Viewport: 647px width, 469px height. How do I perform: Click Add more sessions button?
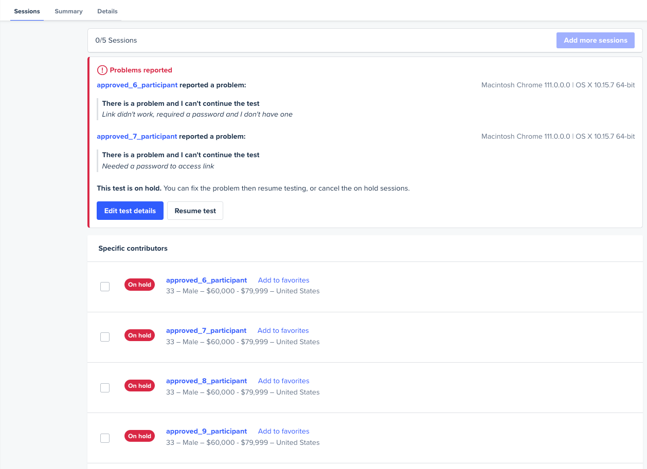(x=595, y=41)
